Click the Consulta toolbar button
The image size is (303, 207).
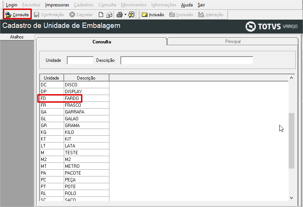(17, 15)
